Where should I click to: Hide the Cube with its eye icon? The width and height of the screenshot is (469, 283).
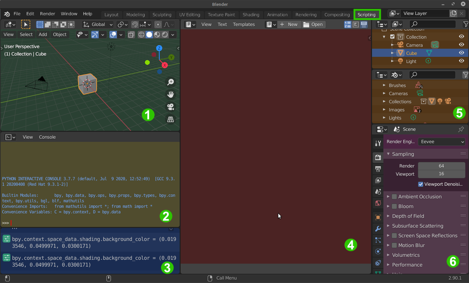click(462, 53)
